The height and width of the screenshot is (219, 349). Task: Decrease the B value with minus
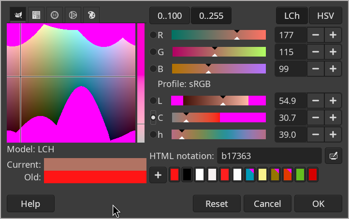tap(316, 69)
